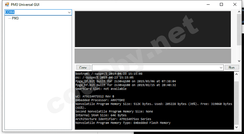
Task: Click the Run button
Action: click(x=232, y=67)
